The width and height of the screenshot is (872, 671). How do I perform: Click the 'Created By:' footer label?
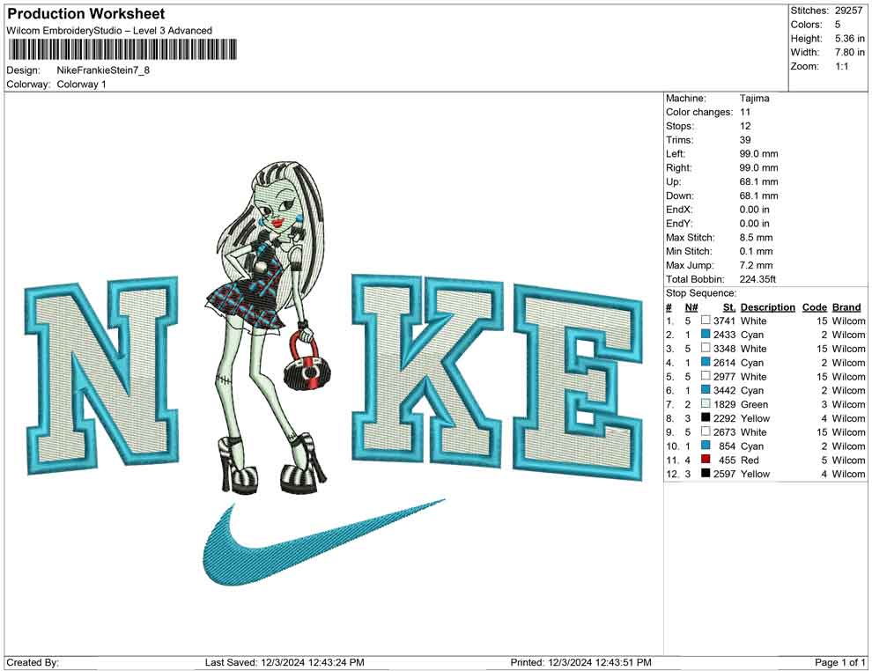pyautogui.click(x=33, y=662)
